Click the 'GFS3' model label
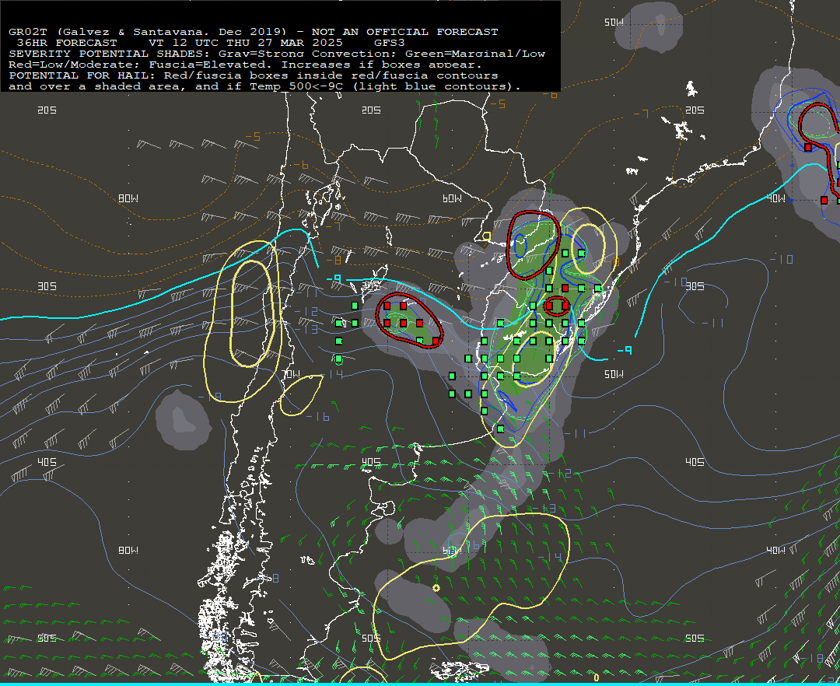The image size is (840, 686). tap(390, 43)
